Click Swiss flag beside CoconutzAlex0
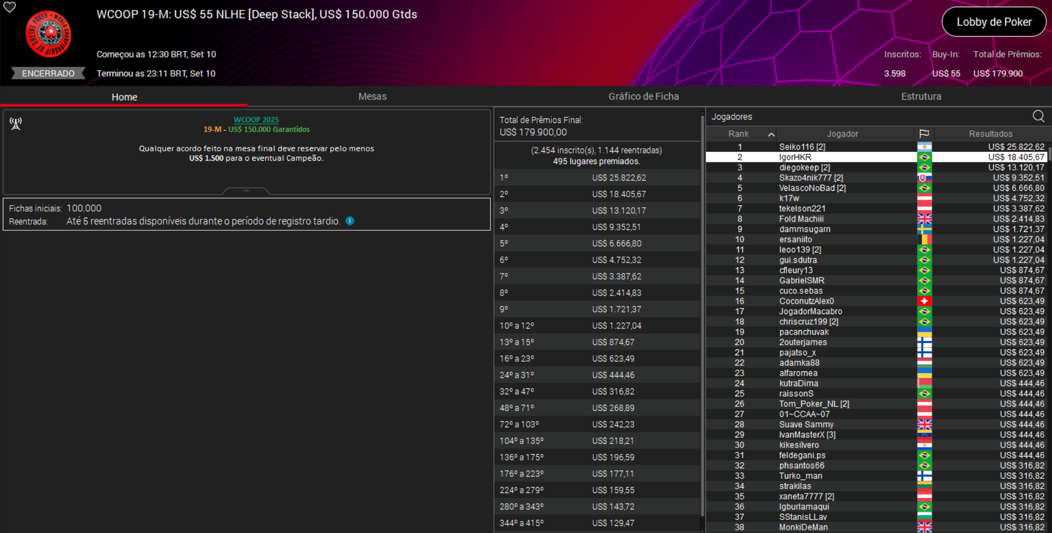This screenshot has height=533, width=1052. tap(924, 301)
